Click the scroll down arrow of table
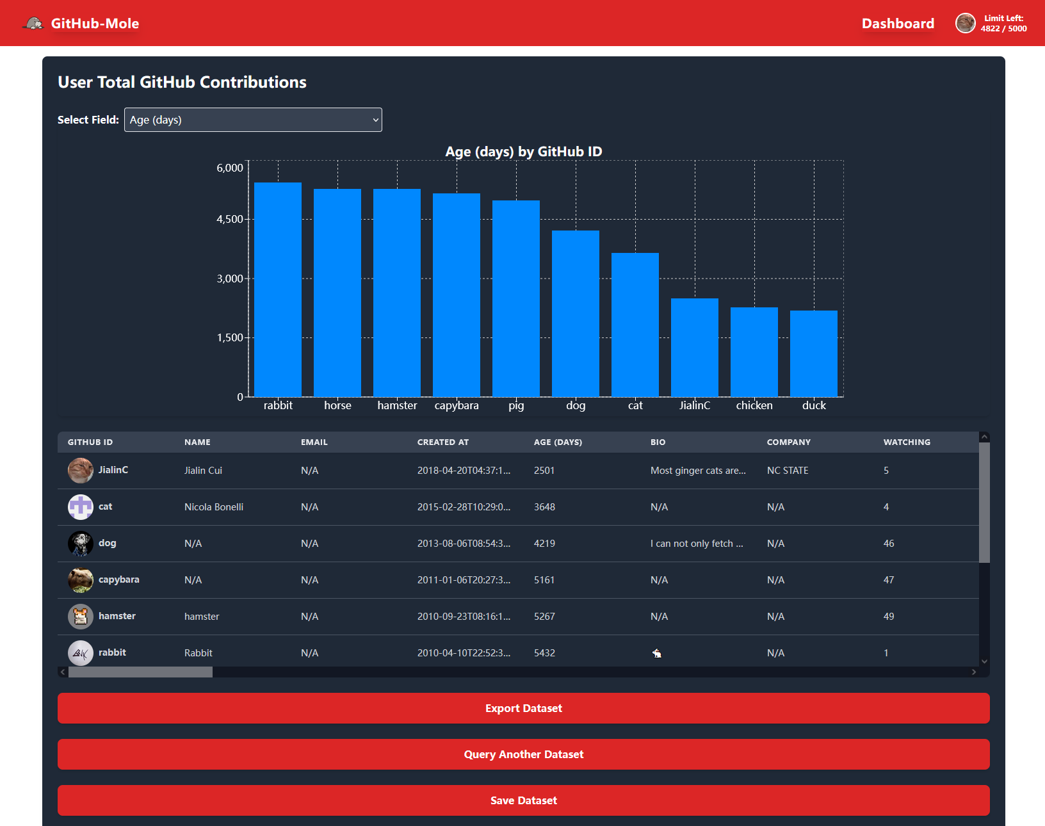Image resolution: width=1045 pixels, height=826 pixels. coord(984,661)
